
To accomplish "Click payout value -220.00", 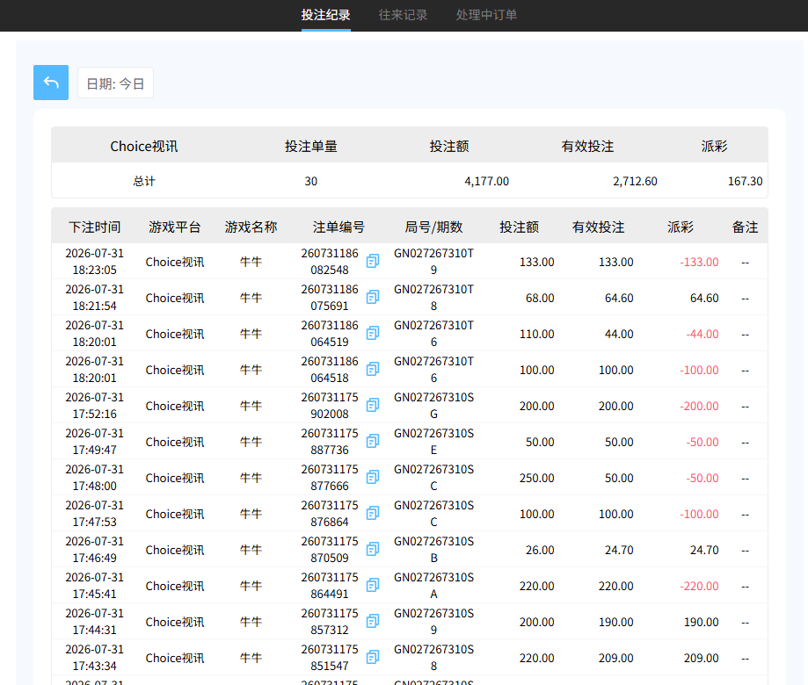I will pyautogui.click(x=699, y=586).
